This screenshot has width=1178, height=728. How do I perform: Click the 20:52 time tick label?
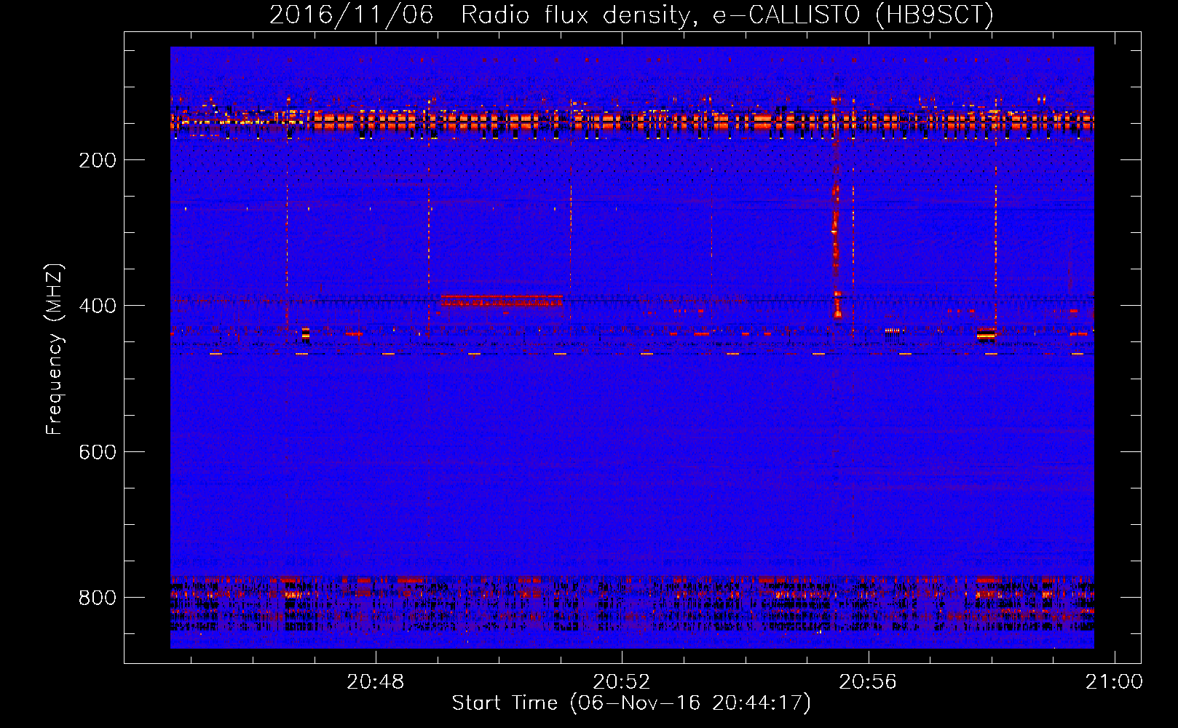[622, 682]
